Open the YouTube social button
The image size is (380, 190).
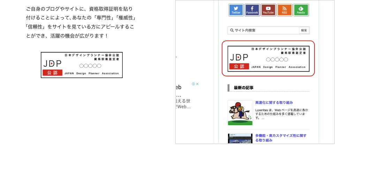point(268,10)
